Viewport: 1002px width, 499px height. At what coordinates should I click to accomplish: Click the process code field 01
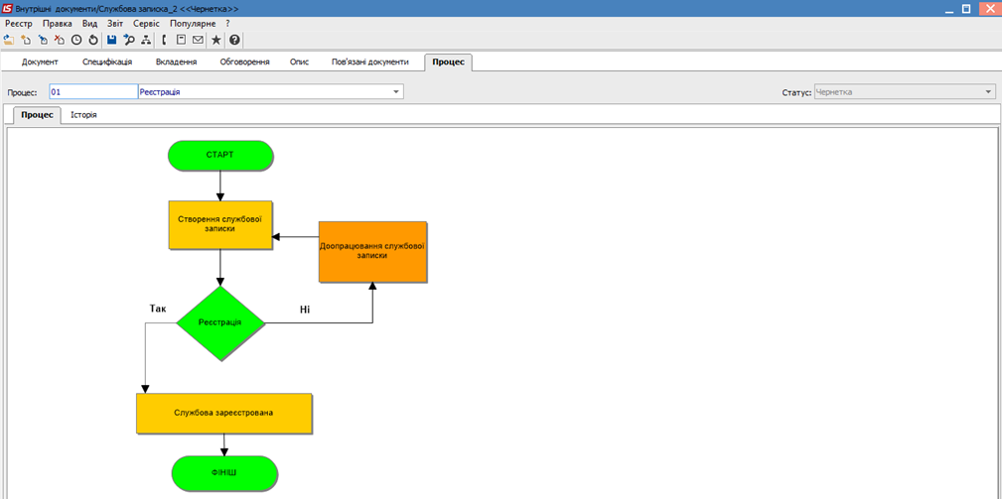click(93, 92)
